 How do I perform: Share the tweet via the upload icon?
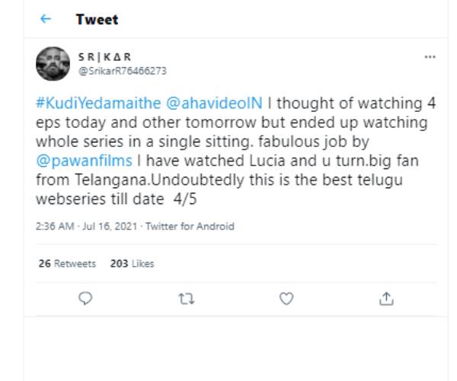(386, 299)
